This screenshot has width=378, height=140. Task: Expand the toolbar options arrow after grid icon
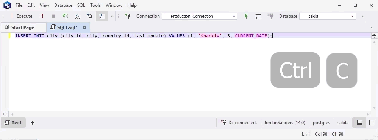click(111, 16)
